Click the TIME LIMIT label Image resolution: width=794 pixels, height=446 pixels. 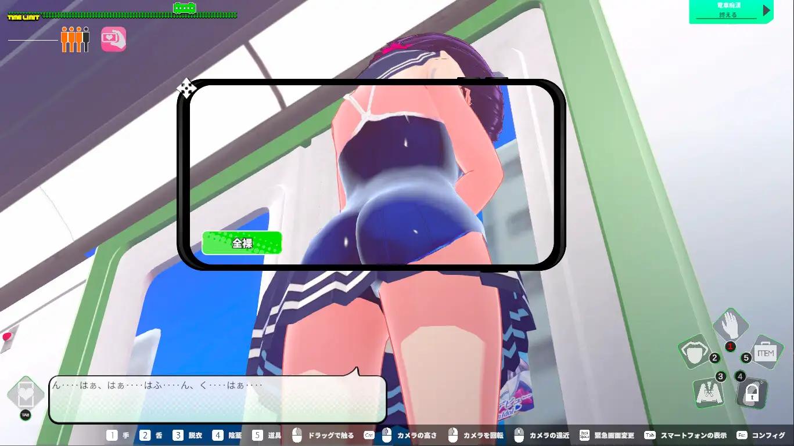(x=23, y=17)
